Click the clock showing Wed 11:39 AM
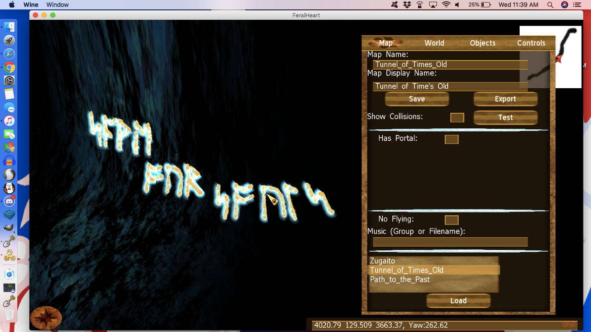 pyautogui.click(x=518, y=4)
